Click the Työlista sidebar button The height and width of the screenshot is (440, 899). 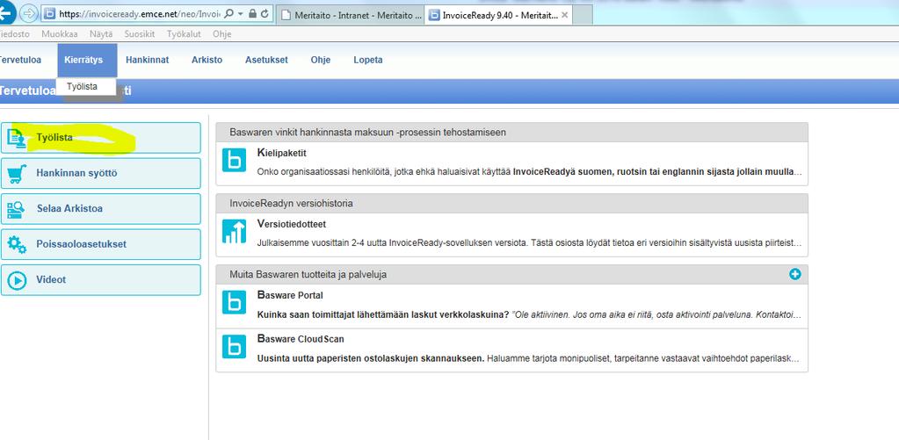point(101,138)
